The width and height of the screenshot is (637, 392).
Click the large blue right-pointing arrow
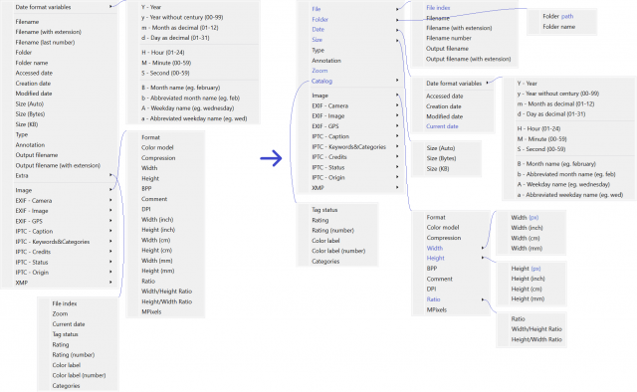coord(271,158)
